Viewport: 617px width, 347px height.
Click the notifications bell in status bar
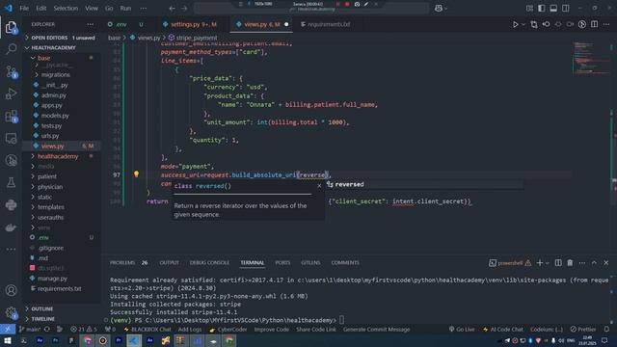[606, 329]
